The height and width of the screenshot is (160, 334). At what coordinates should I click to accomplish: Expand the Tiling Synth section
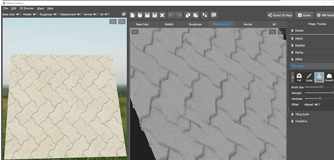point(302,114)
